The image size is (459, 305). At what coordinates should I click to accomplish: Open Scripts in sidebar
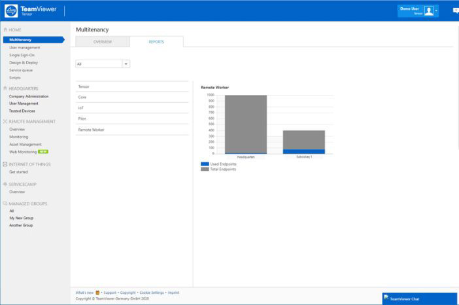pyautogui.click(x=15, y=78)
